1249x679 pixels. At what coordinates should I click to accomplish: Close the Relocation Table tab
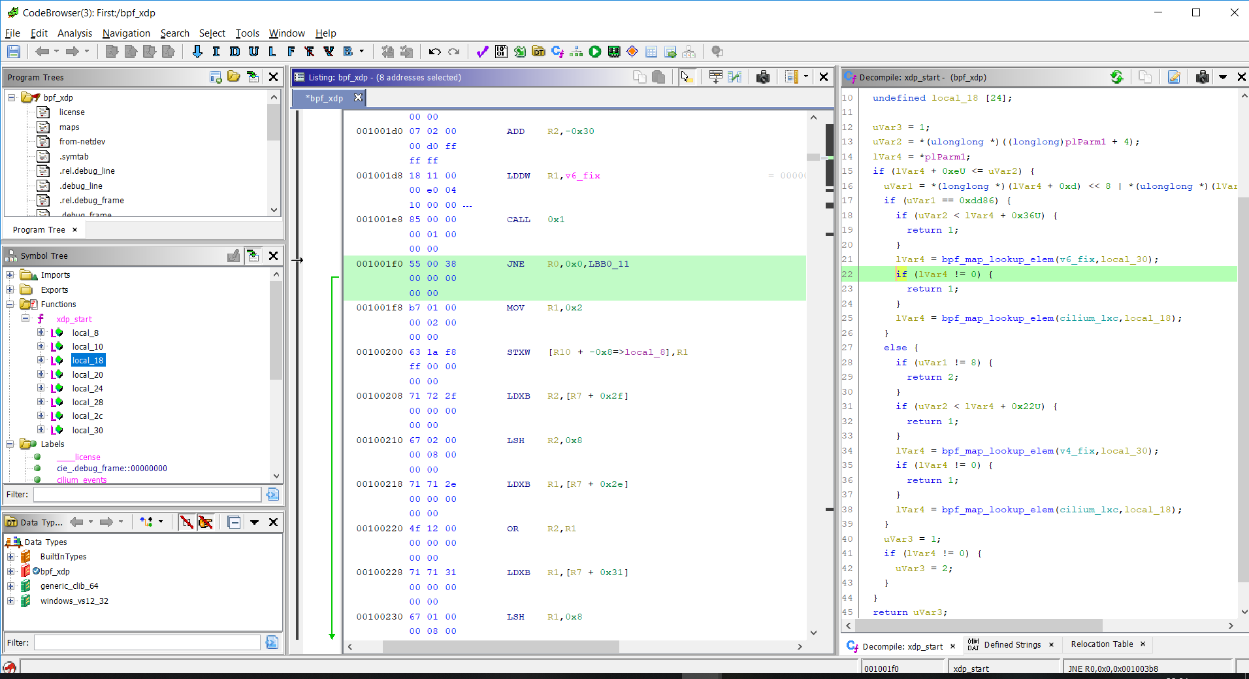1143,644
